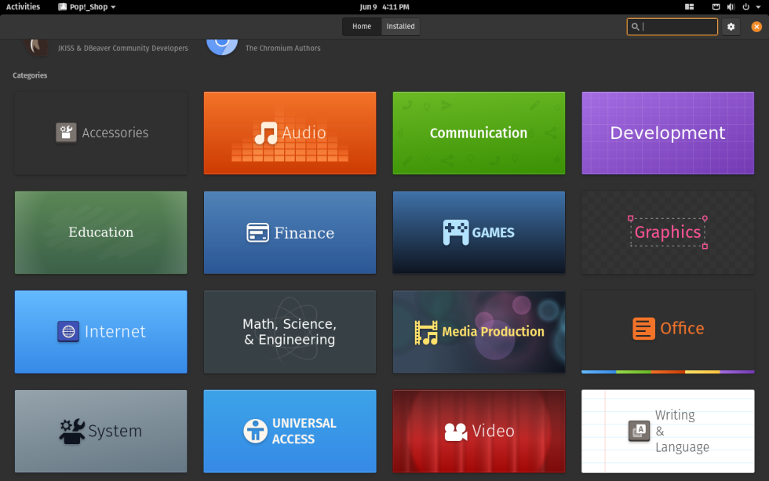
Task: Open the Development category
Action: 667,133
